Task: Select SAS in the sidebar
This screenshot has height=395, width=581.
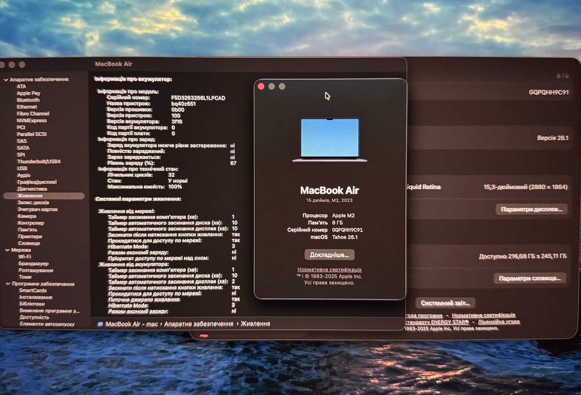Action: pos(22,141)
